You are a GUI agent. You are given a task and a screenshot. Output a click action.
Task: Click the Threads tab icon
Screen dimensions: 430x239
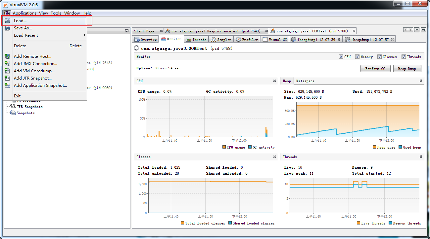(x=189, y=39)
